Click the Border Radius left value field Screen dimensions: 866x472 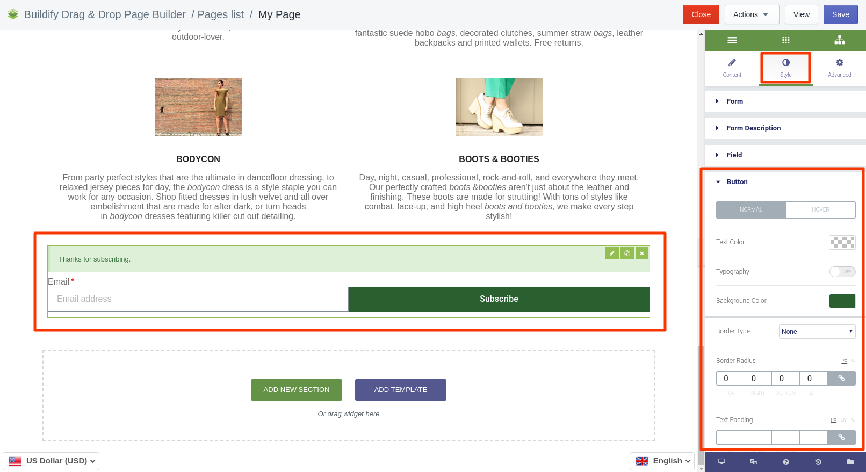point(814,379)
